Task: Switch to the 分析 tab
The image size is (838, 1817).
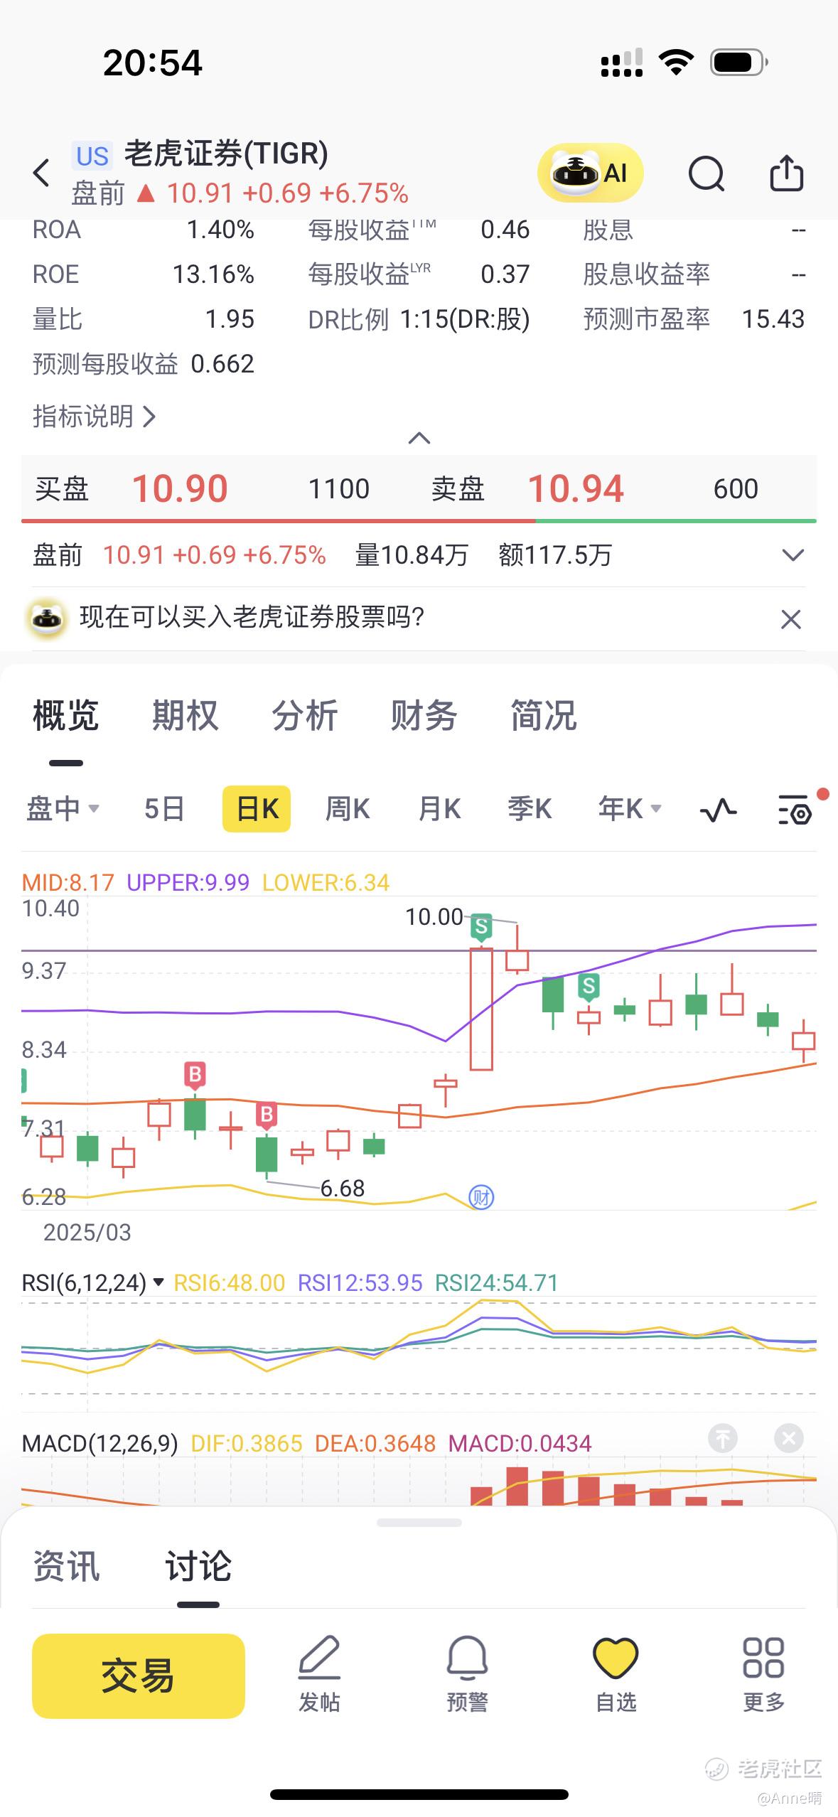Action: pyautogui.click(x=305, y=715)
